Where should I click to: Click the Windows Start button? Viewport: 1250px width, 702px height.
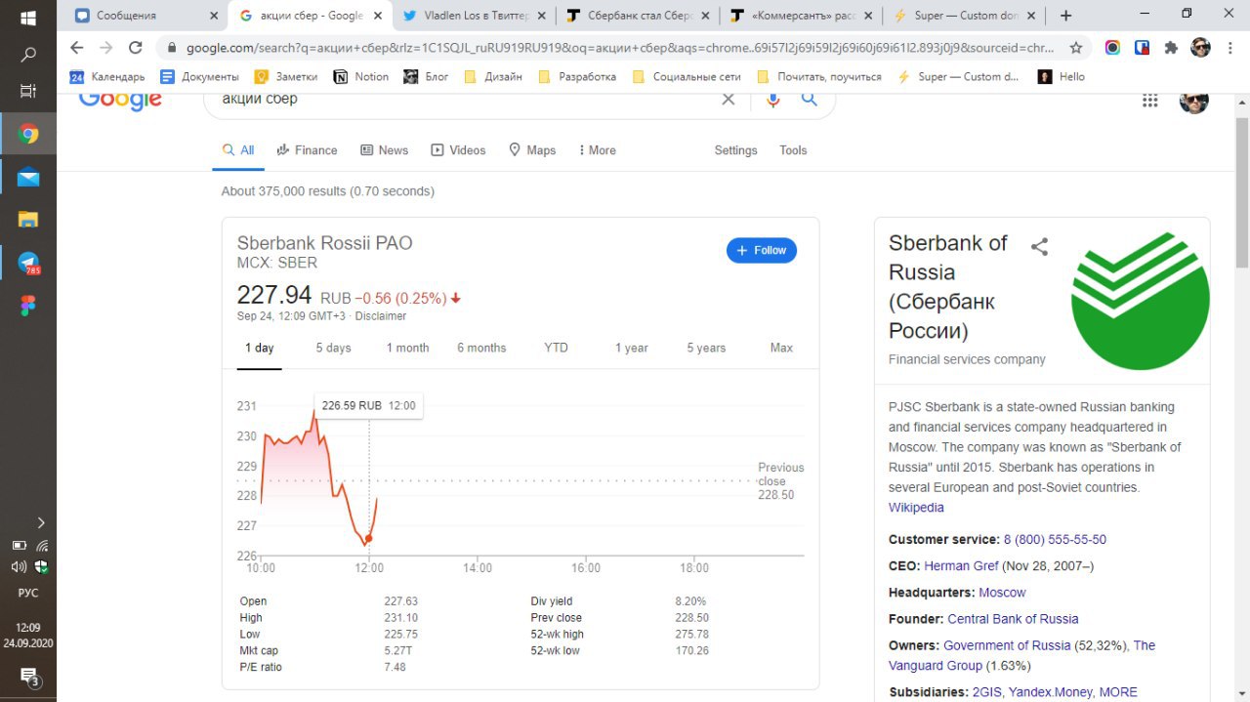28,19
